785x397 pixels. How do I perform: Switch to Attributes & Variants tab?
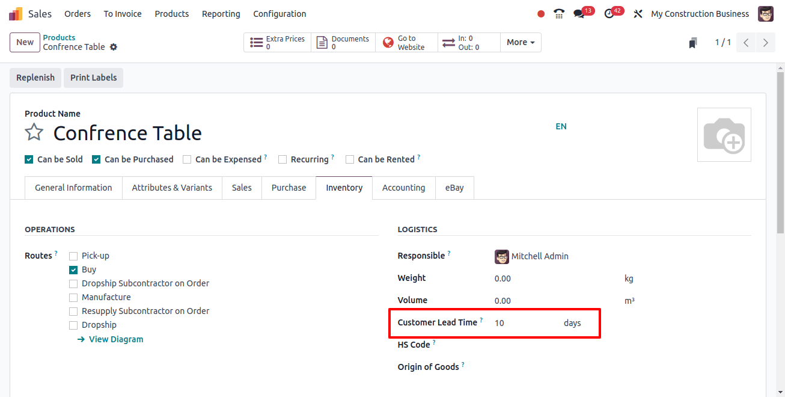coord(172,188)
